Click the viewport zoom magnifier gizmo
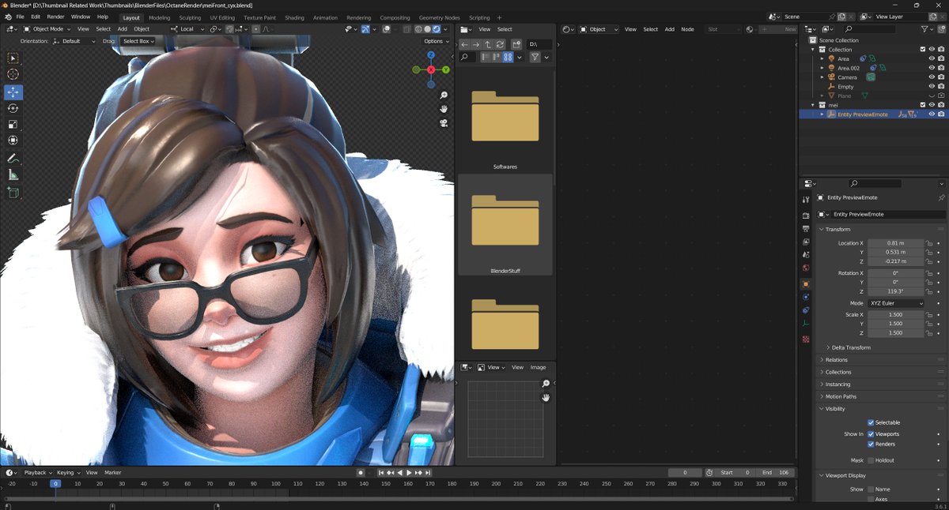949x510 pixels. [x=444, y=96]
